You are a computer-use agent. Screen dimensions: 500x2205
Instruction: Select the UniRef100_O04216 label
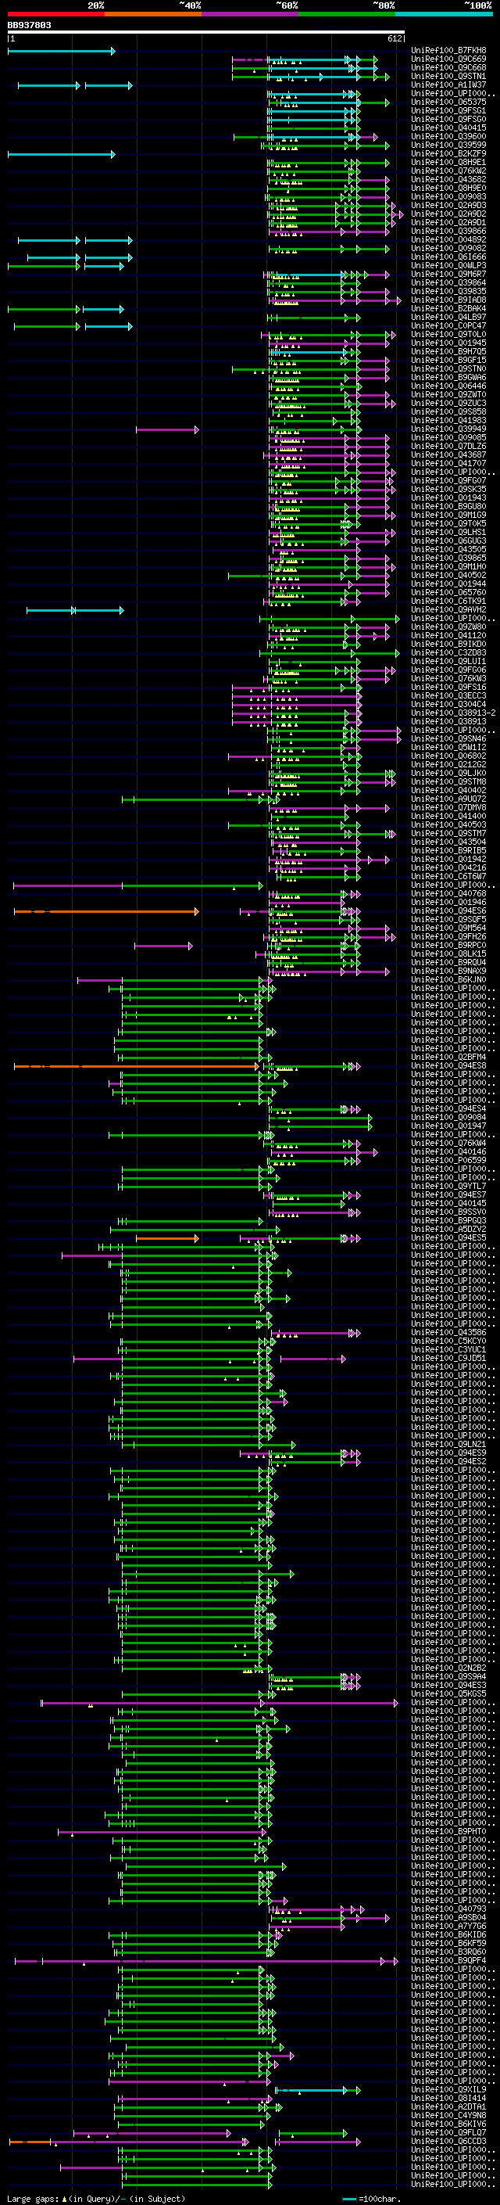[x=448, y=868]
